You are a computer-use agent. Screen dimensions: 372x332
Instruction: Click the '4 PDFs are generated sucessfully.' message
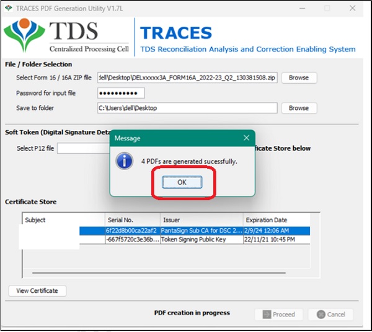coord(189,161)
